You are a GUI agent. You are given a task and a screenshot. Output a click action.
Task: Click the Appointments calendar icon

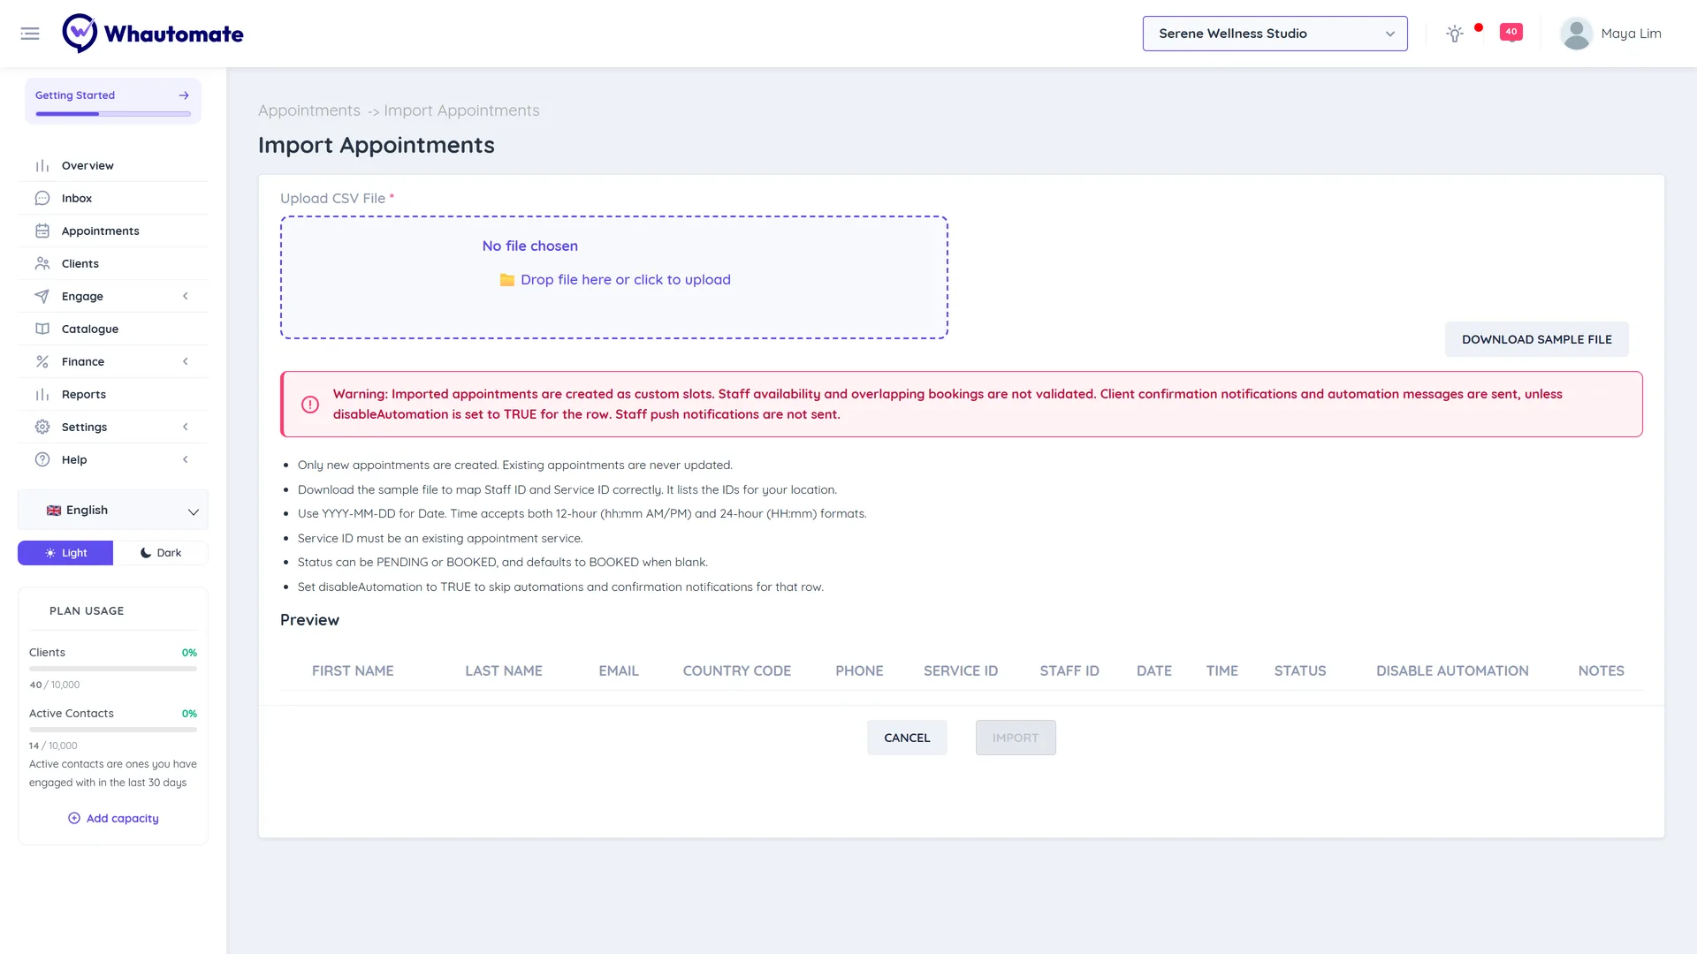click(x=42, y=231)
